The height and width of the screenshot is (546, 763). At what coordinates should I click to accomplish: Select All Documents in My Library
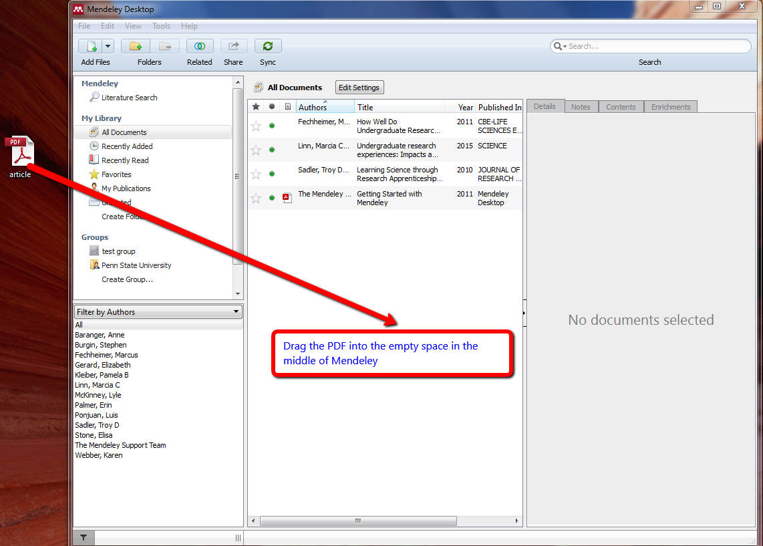(153, 132)
